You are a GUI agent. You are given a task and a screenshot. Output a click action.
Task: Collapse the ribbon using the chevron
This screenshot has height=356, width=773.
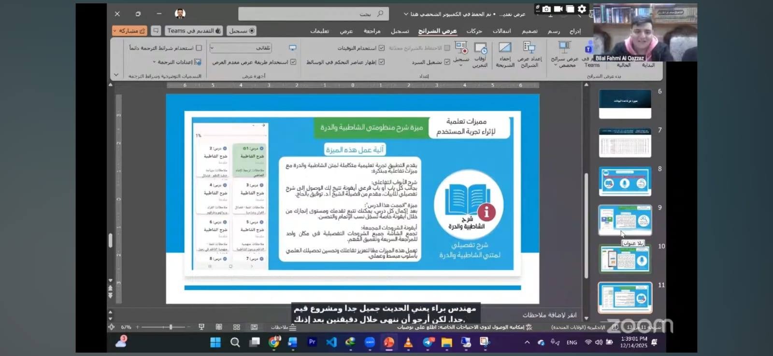tap(116, 75)
